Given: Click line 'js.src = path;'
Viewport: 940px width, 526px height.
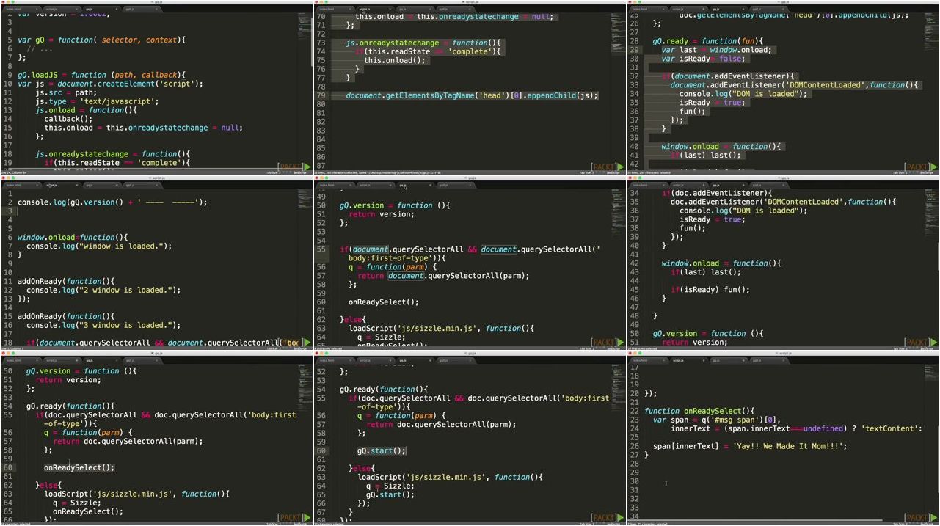Looking at the screenshot, I should tap(65, 92).
